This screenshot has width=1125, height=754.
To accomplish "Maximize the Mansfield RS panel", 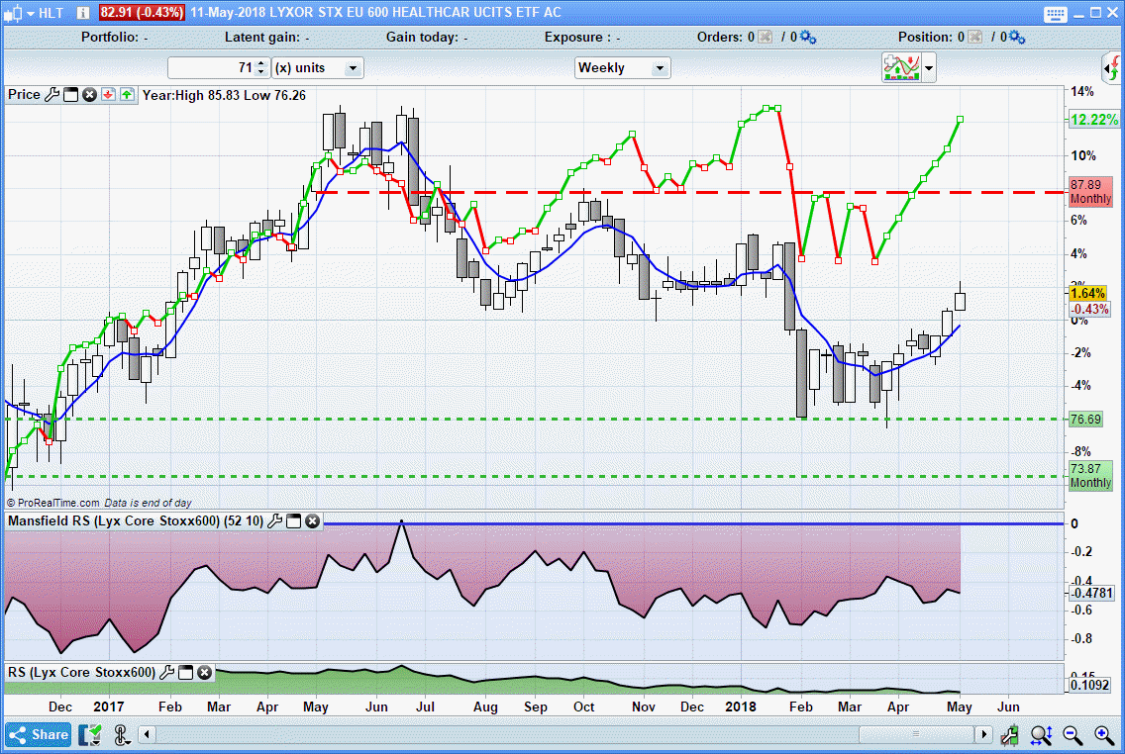I will [293, 521].
